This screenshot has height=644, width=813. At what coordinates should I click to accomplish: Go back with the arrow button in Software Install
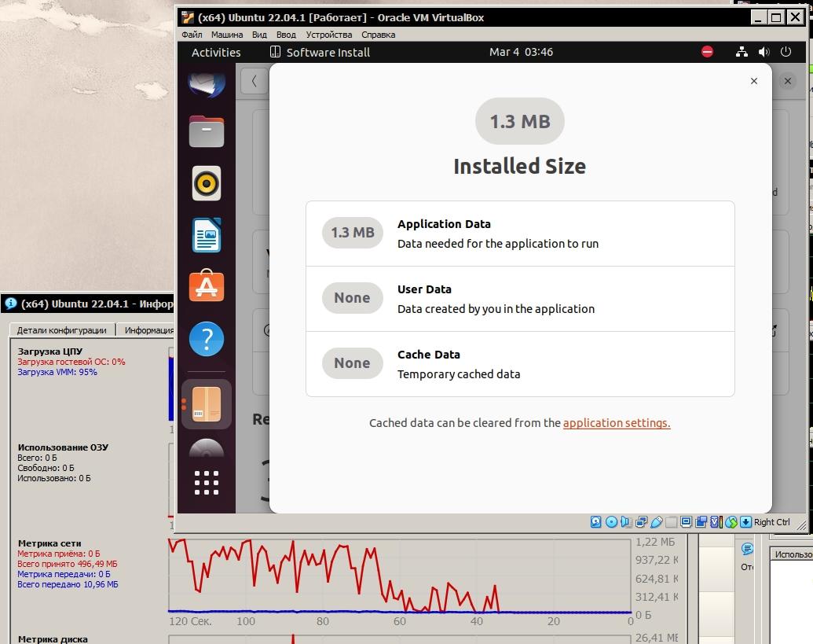coord(254,81)
